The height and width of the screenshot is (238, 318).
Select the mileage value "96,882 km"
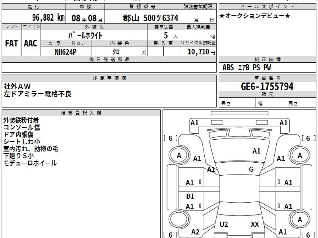(x=48, y=18)
